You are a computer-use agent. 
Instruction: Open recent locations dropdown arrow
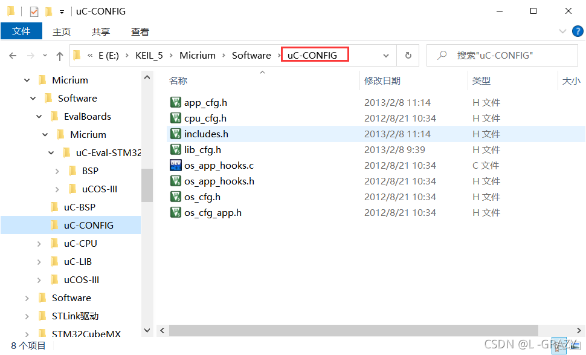pyautogui.click(x=45, y=56)
